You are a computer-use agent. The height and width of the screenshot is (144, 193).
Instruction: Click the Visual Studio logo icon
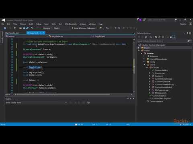[3, 20]
